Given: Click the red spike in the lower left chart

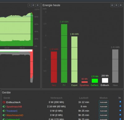Looking at the screenshot, I should [32, 64].
